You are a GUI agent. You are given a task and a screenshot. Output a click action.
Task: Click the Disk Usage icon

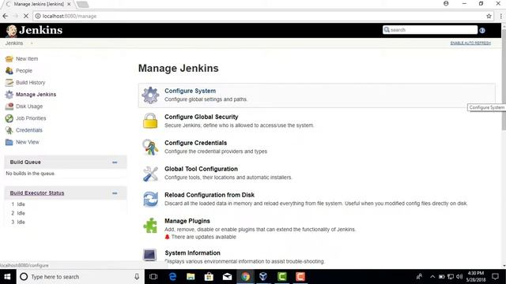click(x=9, y=106)
